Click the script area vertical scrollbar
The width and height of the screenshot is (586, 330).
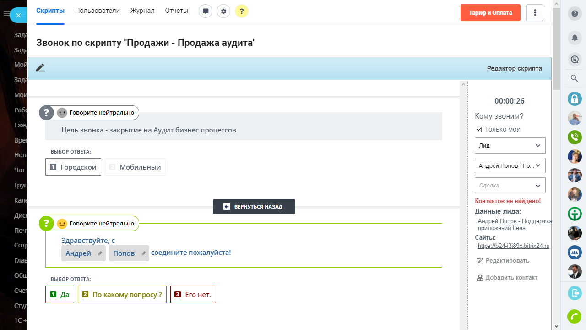463,205
